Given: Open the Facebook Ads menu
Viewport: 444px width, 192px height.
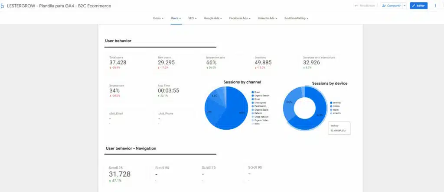Looking at the screenshot, I should [x=240, y=18].
